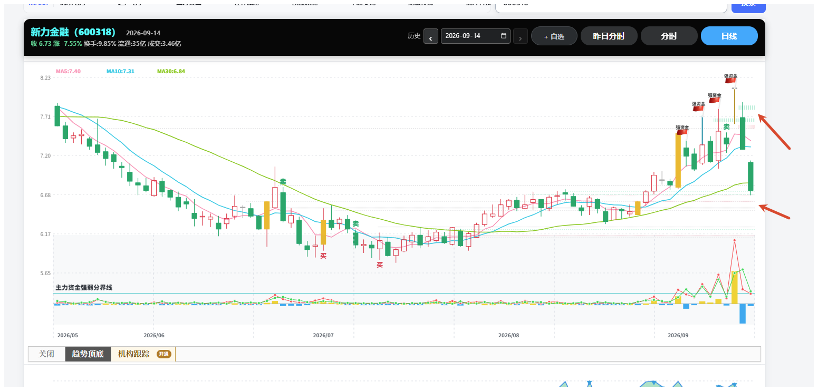Click the 主力资金强弱分界线 label
This screenshot has width=818, height=391.
84,288
